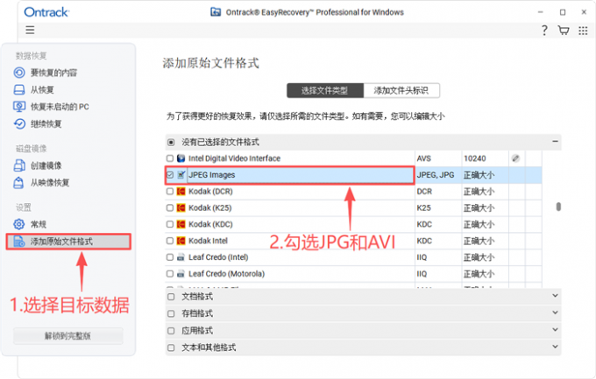Check the Kodak (KDC) checkbox

[x=170, y=224]
